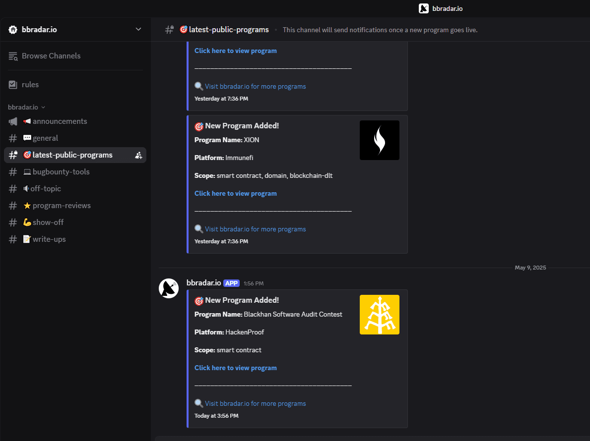
Task: Click the Platform: HackenProof text
Action: coord(229,332)
